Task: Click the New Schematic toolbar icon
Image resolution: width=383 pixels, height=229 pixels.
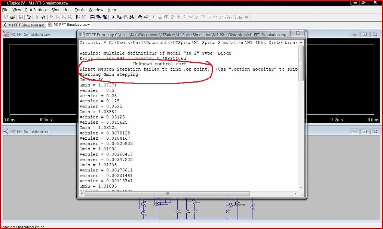Action: click(6, 17)
